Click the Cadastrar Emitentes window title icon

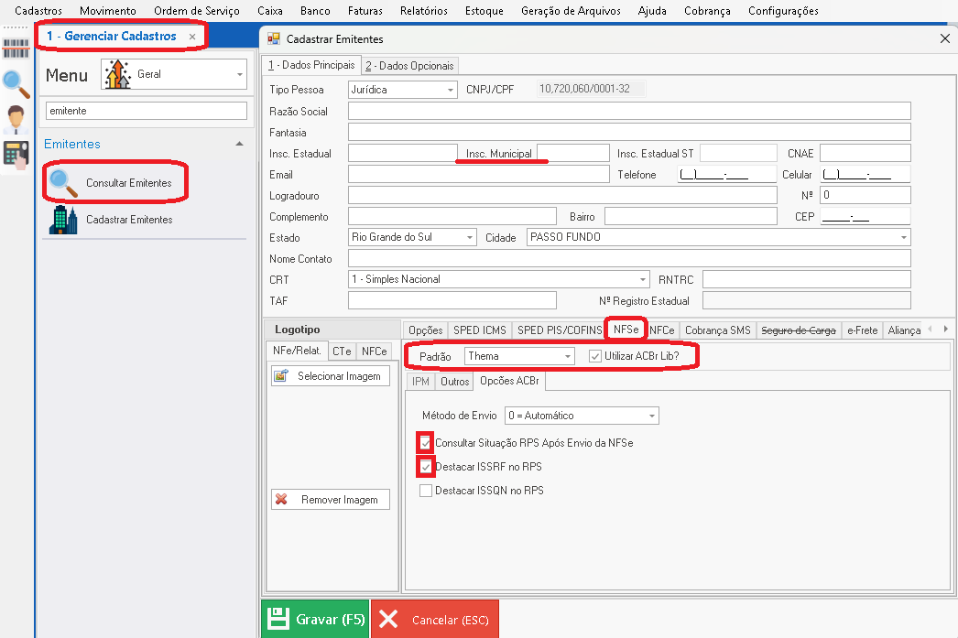[x=274, y=39]
